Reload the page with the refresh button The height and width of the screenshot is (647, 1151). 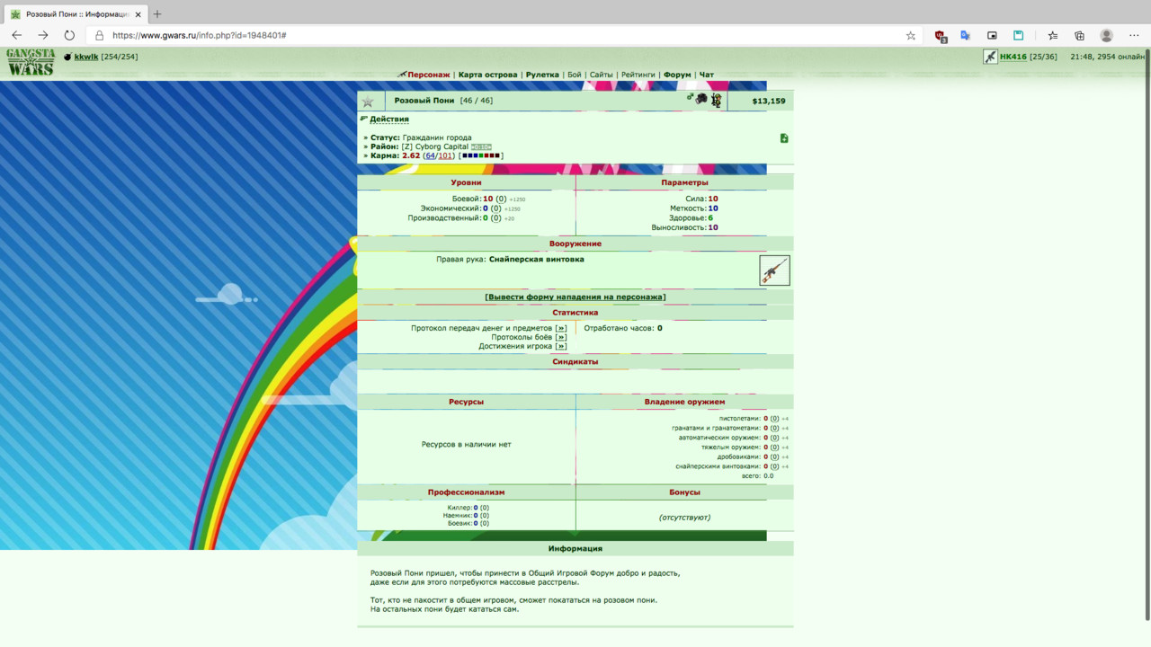(x=69, y=35)
